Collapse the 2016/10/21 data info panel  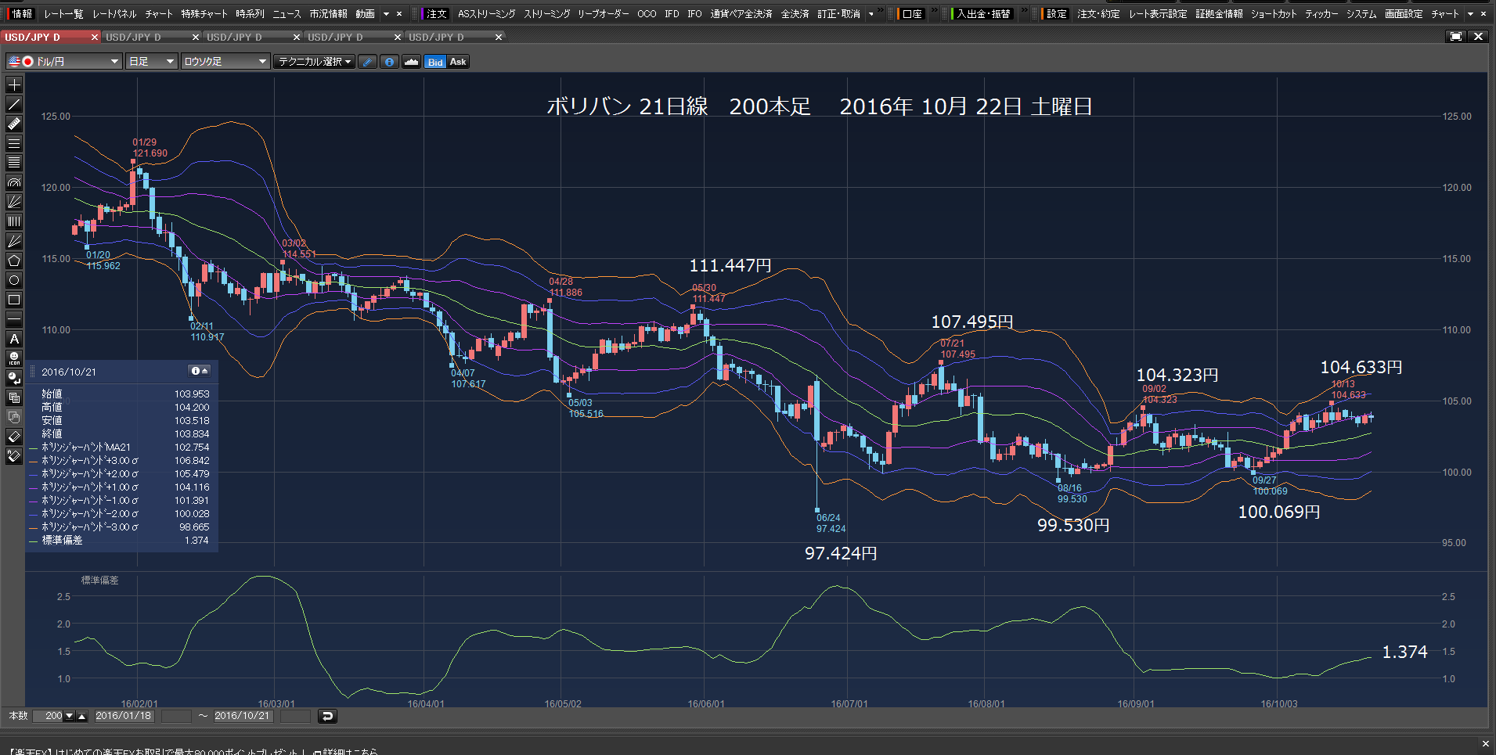(200, 371)
